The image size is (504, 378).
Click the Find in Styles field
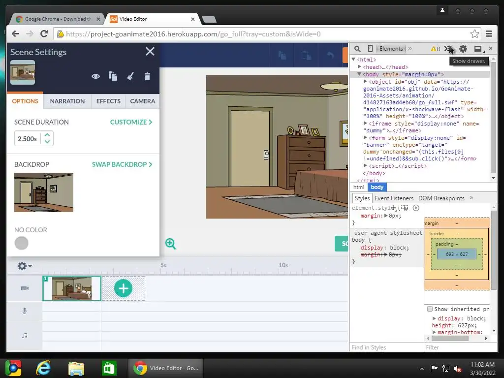[x=387, y=347]
